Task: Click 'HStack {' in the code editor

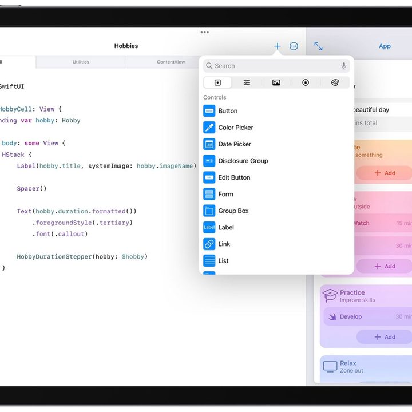Action: click(17, 154)
